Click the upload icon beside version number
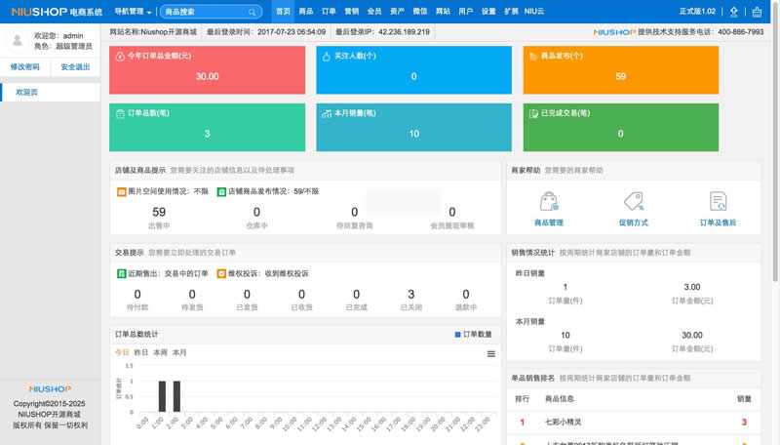The image size is (780, 445). tap(734, 13)
